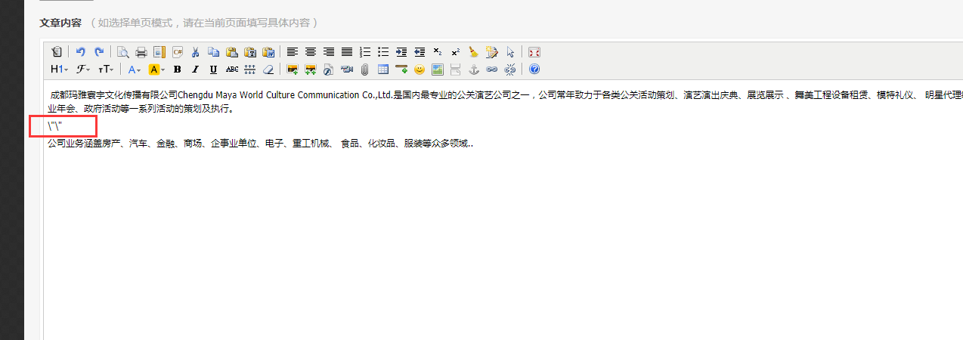
Task: Click the scissors cut icon
Action: [195, 52]
